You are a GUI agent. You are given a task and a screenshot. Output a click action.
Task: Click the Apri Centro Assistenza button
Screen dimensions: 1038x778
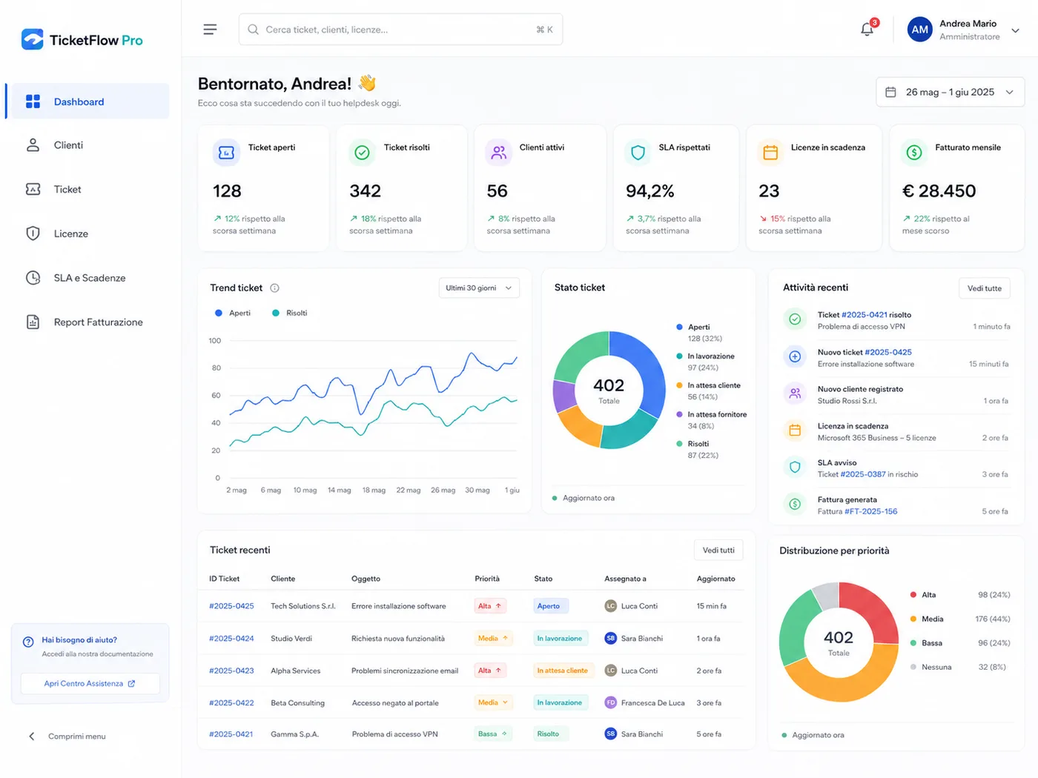click(x=90, y=683)
